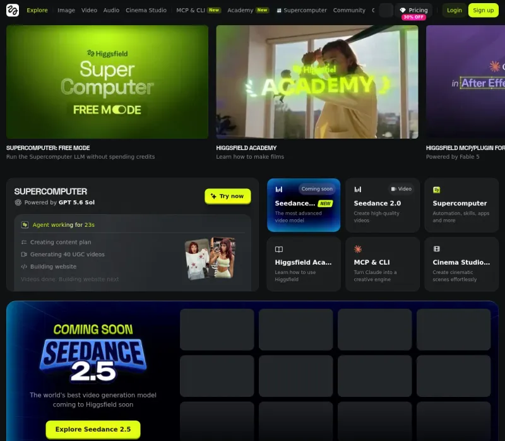
Task: Click the sparkle icon in Try now button
Action: click(x=213, y=196)
